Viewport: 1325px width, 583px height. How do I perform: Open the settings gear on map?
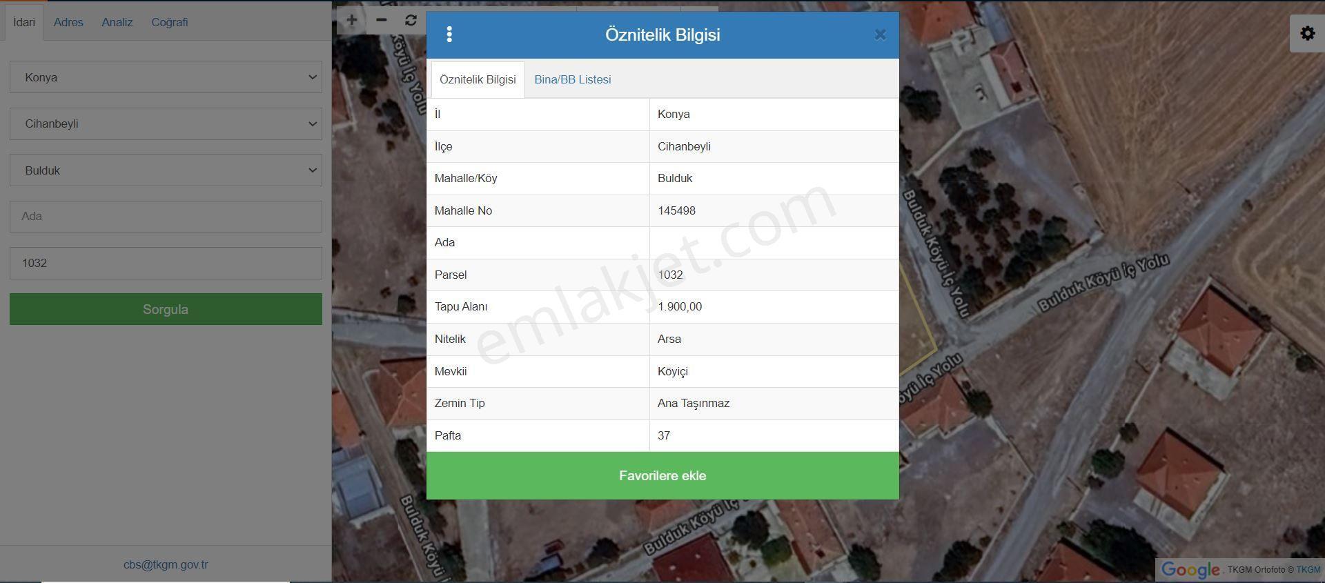click(x=1307, y=33)
